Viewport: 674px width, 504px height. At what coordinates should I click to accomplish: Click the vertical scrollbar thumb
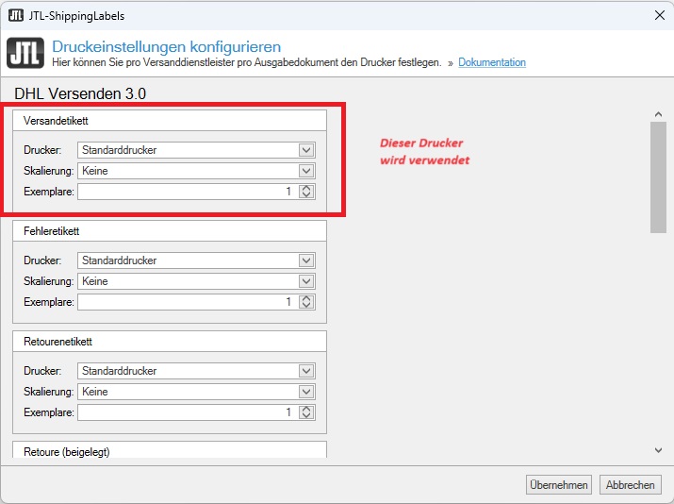[658, 177]
